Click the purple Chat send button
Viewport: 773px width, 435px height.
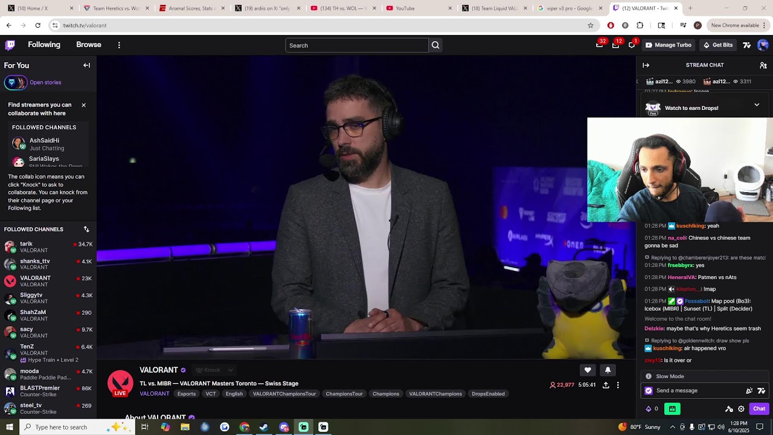tap(759, 409)
